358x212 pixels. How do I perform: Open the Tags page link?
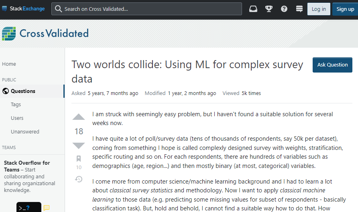16,105
